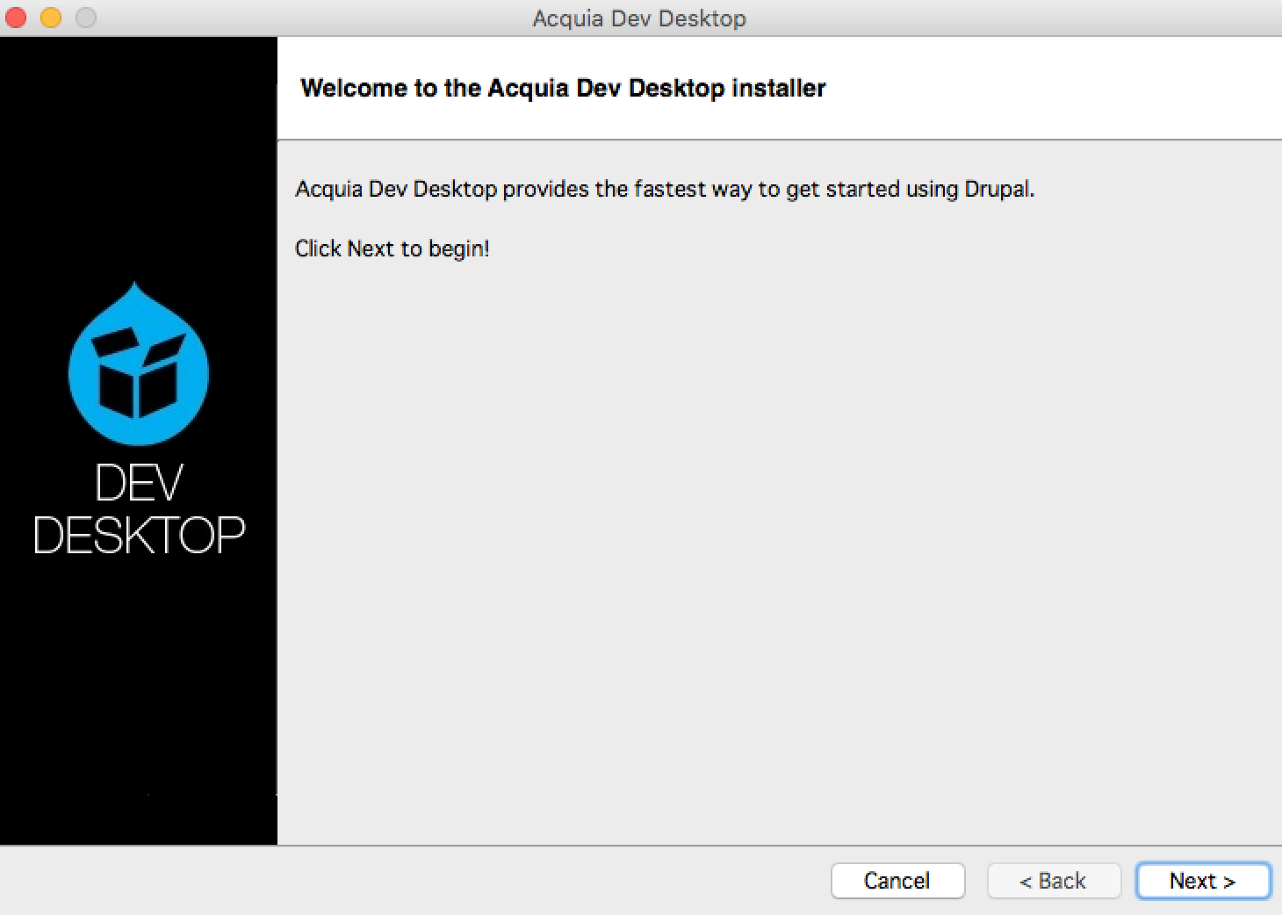Screen dimensions: 1282x915
Task: Click the black area above the drop logo
Action: [x=139, y=158]
